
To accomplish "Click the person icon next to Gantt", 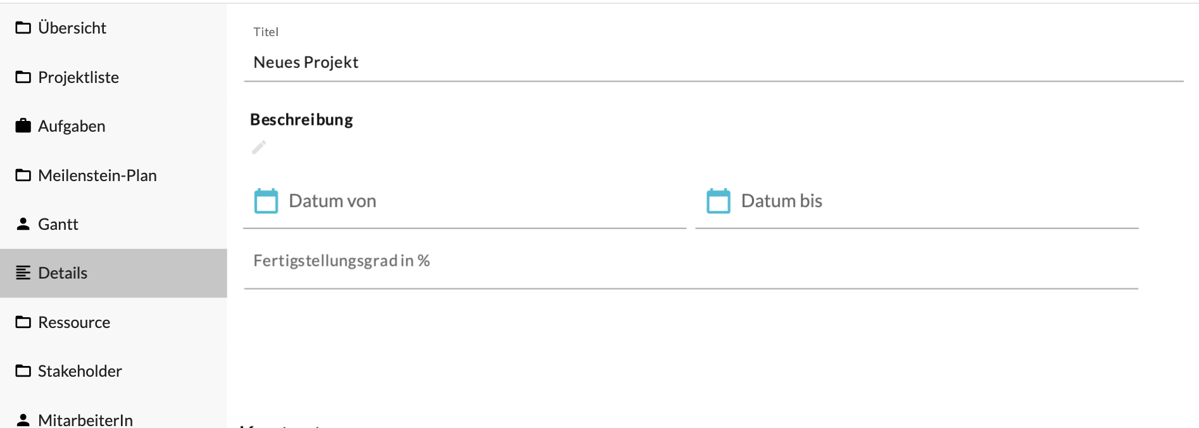I will pyautogui.click(x=23, y=224).
